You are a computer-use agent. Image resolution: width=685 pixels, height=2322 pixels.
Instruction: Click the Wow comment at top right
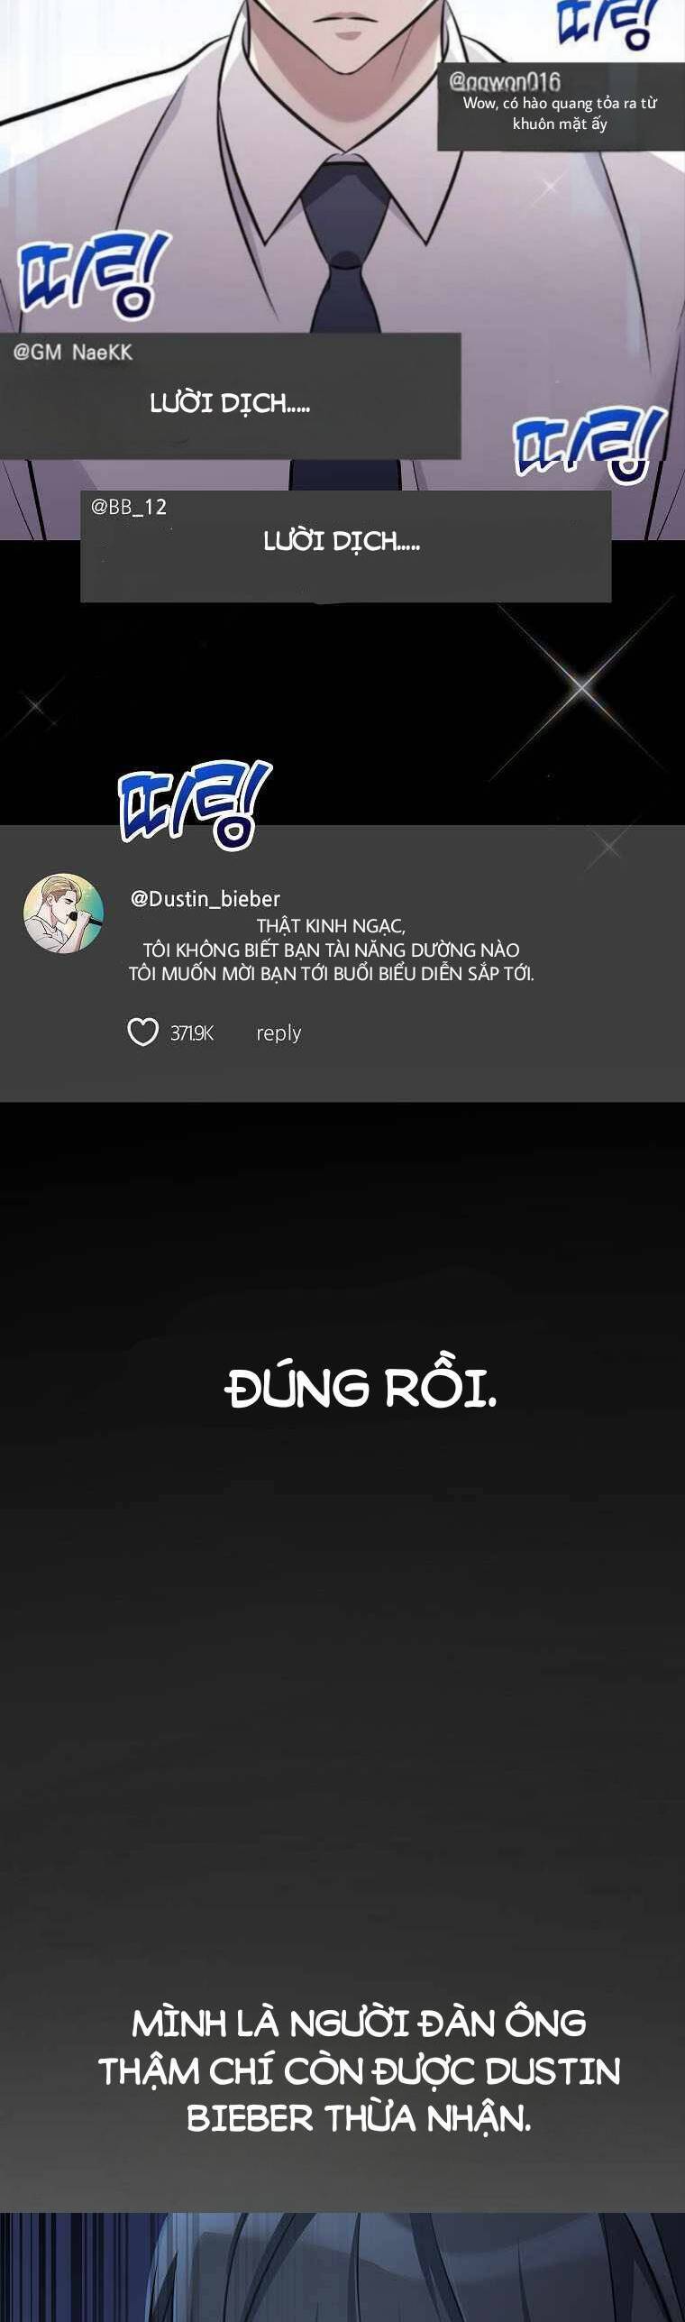(x=560, y=113)
